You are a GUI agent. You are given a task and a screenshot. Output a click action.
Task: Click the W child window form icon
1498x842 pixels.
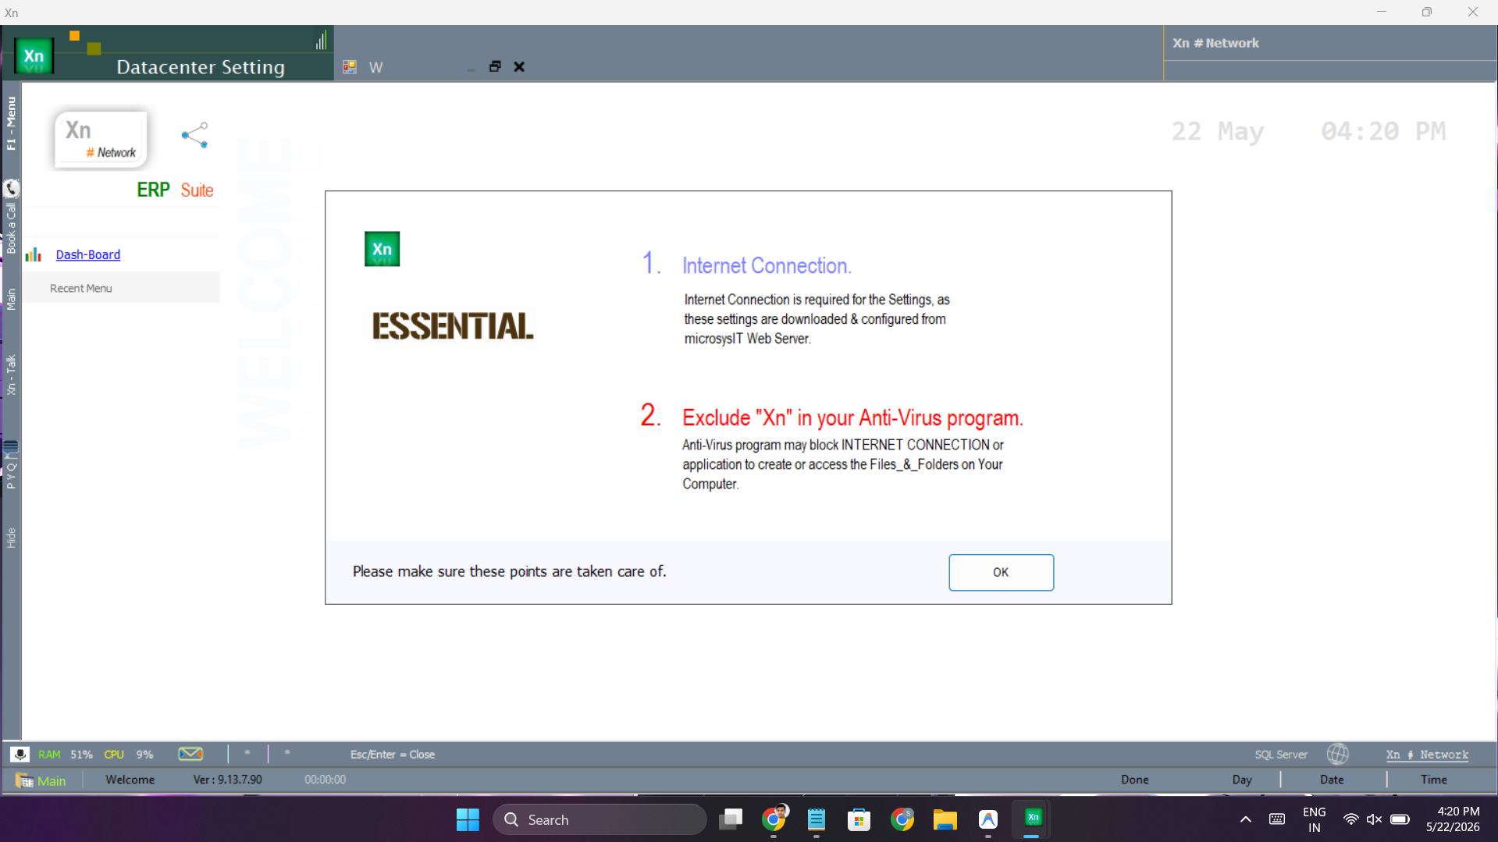point(350,67)
